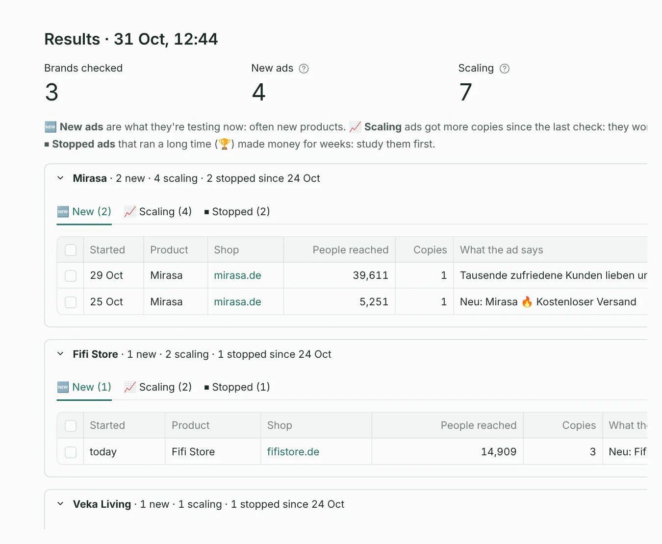Visit the fifistore.de shop link
This screenshot has height=544, width=662.
click(x=293, y=452)
